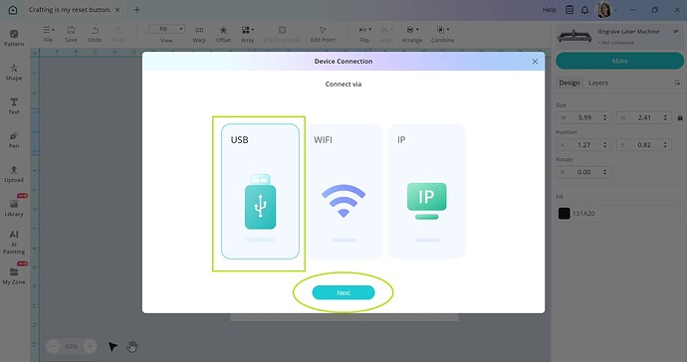Open the Pattern panel in sidebar
The height and width of the screenshot is (362, 687).
point(14,38)
